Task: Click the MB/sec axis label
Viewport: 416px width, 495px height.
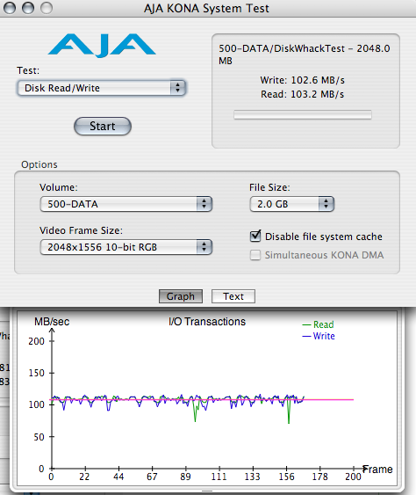Action: click(x=52, y=322)
